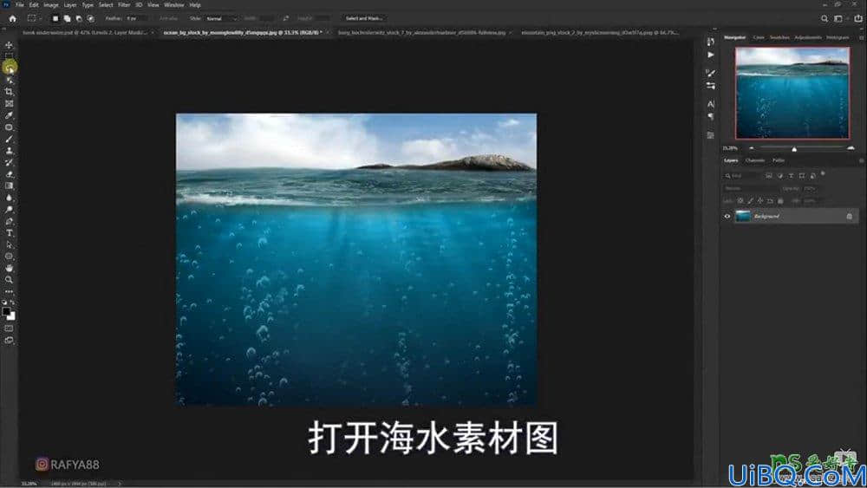Change the Screen Mode icon
The width and height of the screenshot is (867, 488).
pyautogui.click(x=9, y=341)
